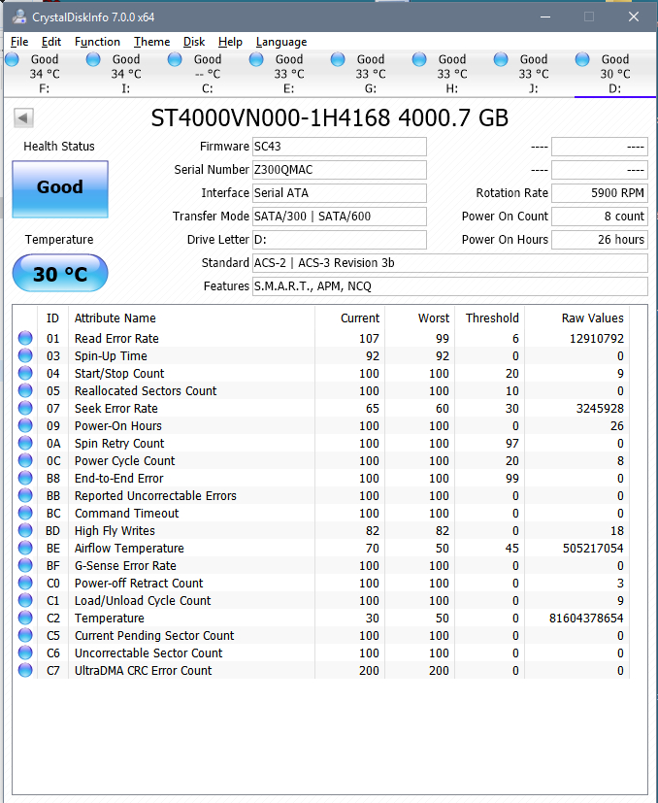Open the Function menu

(97, 42)
